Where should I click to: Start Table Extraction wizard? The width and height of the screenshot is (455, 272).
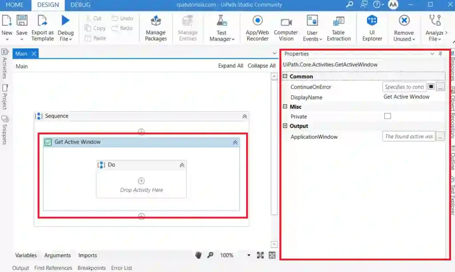pos(339,28)
